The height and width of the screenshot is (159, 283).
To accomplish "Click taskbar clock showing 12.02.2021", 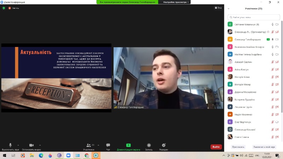I will [x=267, y=155].
